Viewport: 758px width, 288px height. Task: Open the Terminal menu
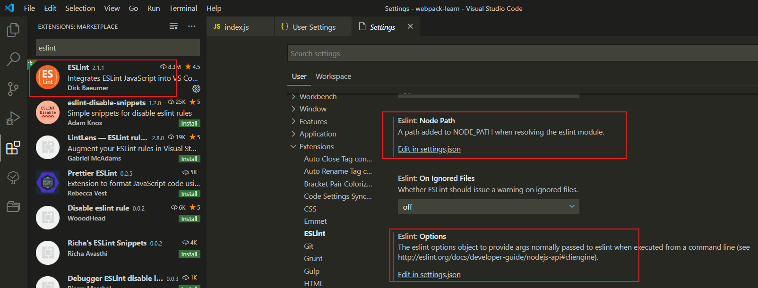coord(183,8)
